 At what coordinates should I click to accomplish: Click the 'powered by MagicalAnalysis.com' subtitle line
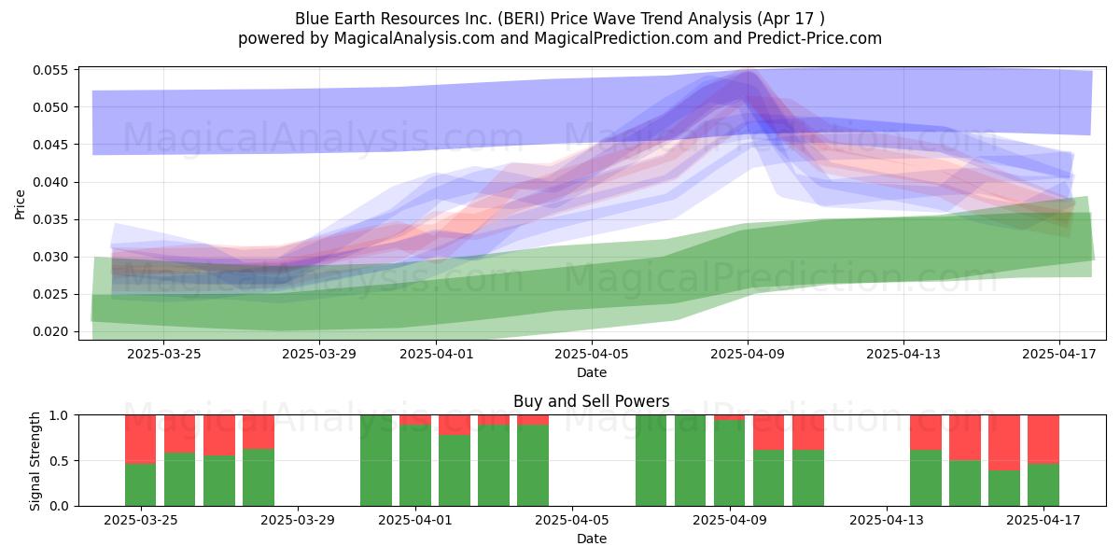click(x=560, y=38)
